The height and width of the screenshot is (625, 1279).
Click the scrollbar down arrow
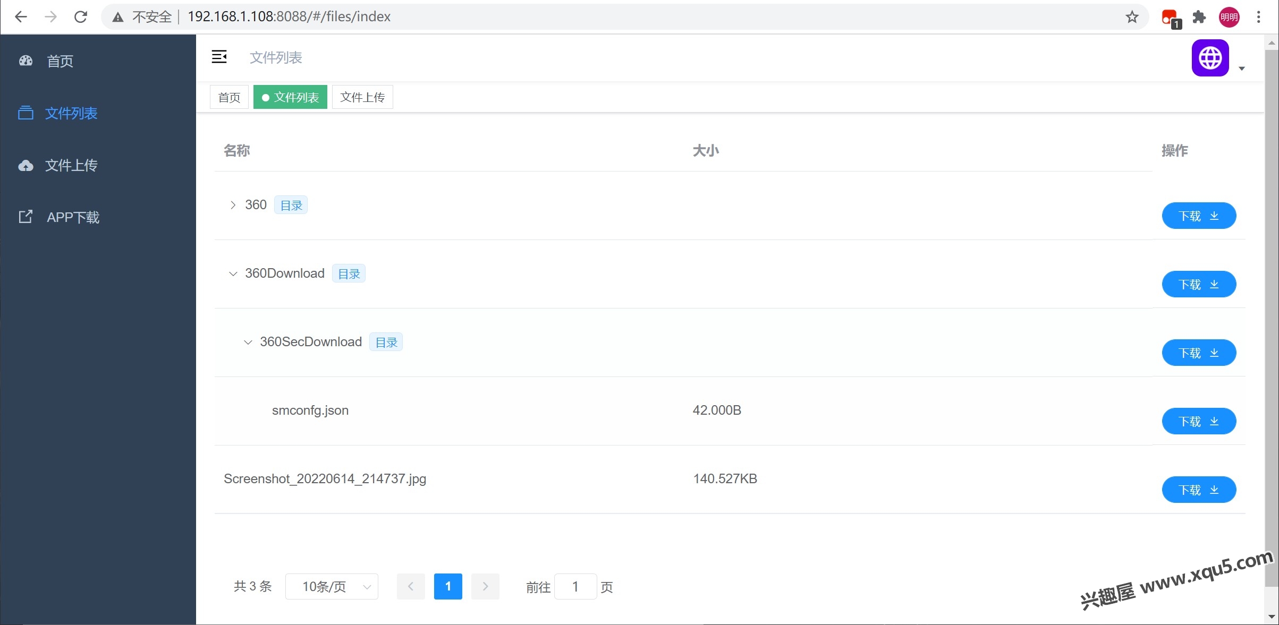(x=1272, y=617)
